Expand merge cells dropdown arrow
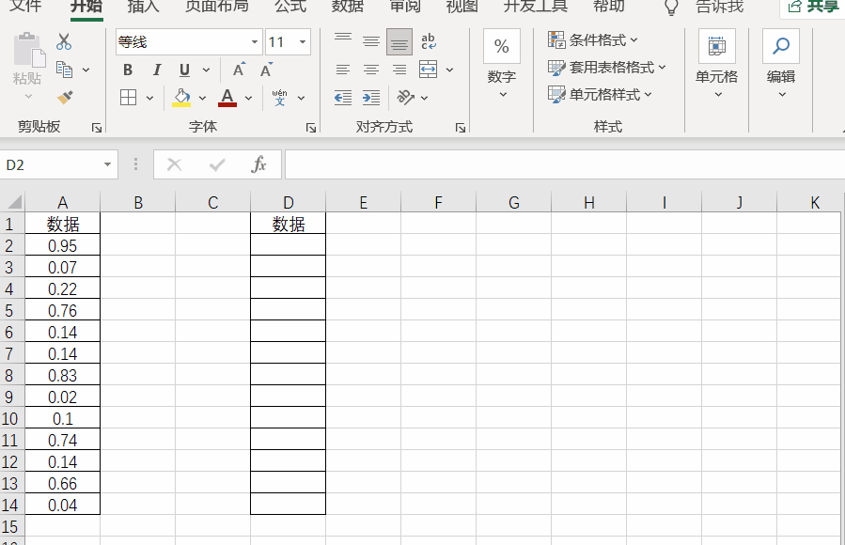Viewport: 845px width, 545px height. pos(449,70)
